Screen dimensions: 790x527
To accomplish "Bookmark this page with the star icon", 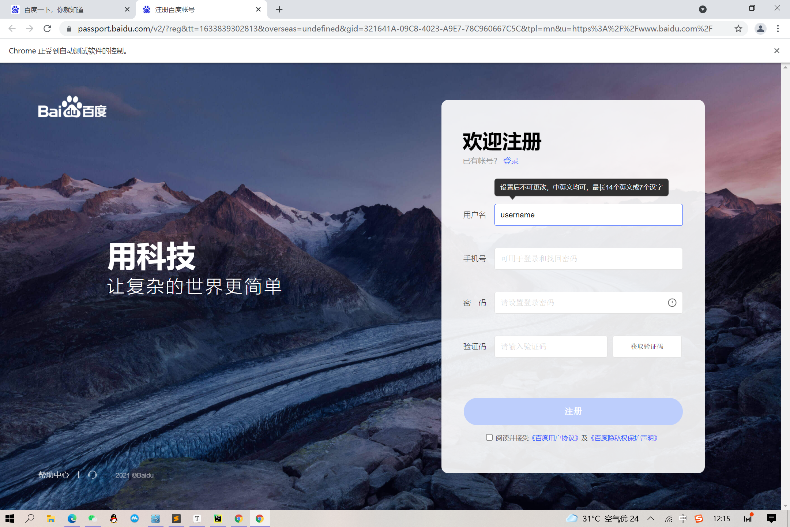I will click(x=738, y=29).
